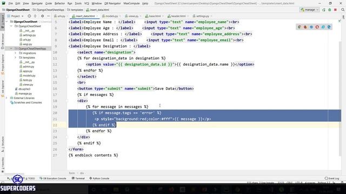Open the File menu
This screenshot has width=346, height=194.
point(11,3)
